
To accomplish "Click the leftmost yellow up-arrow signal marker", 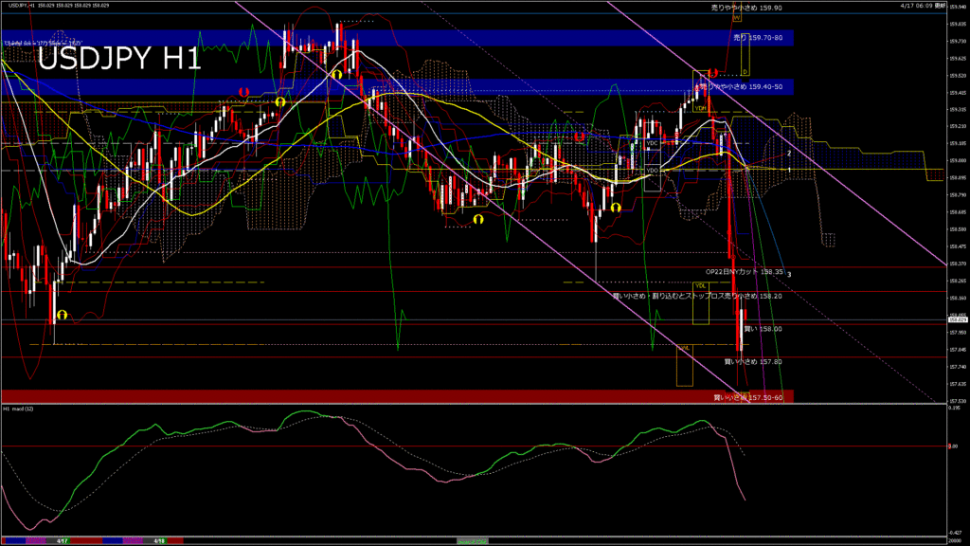I will coord(62,315).
